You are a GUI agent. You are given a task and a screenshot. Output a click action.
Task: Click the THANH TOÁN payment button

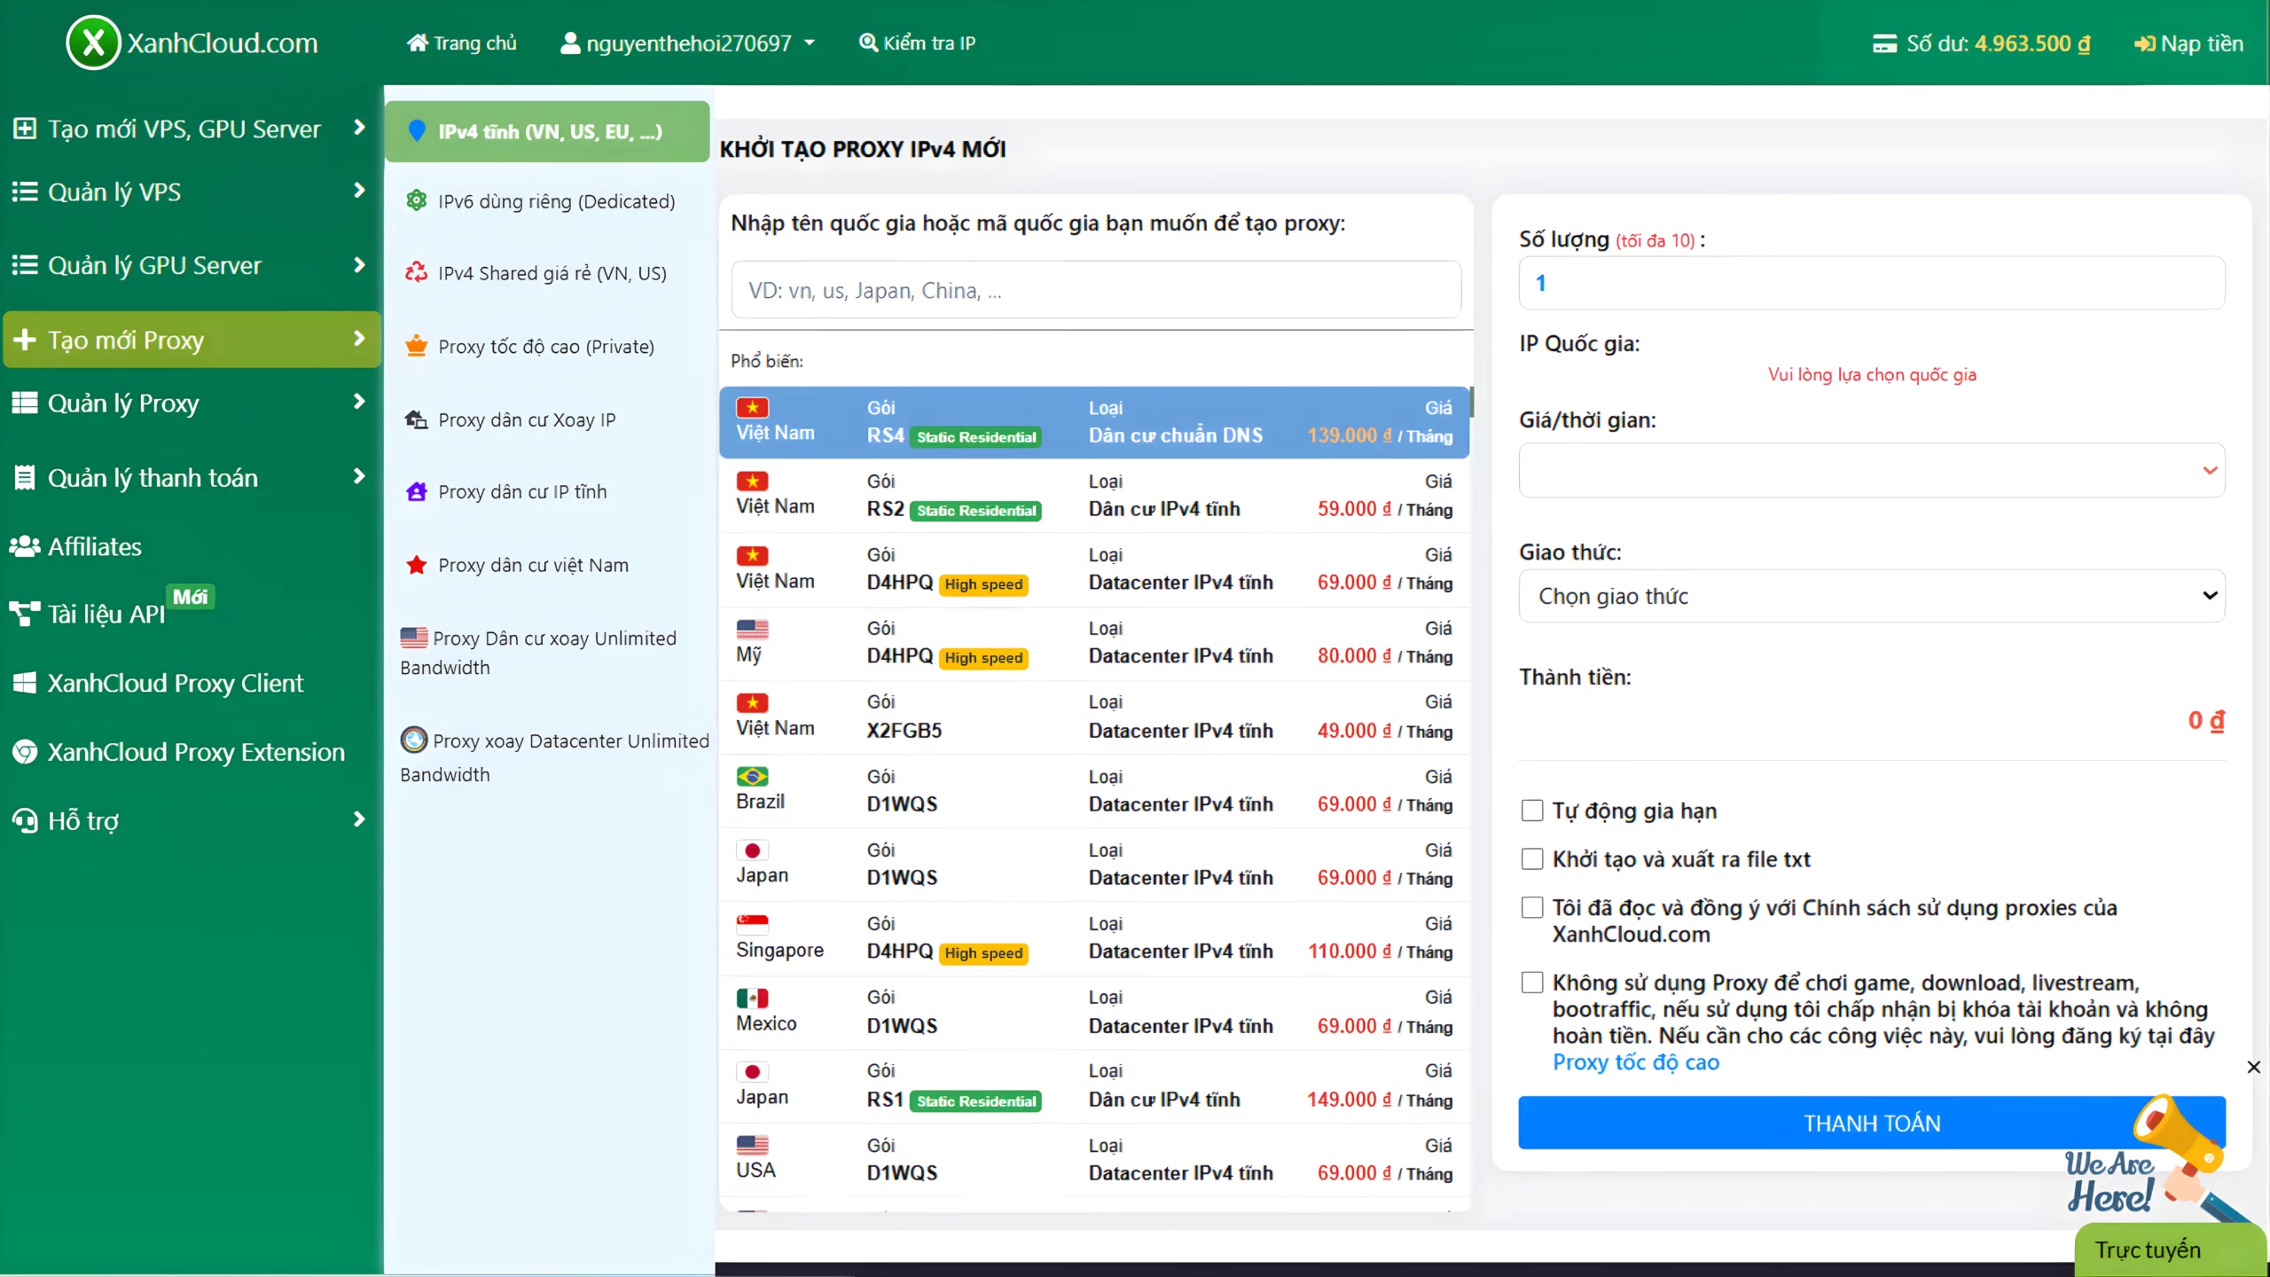(1872, 1122)
